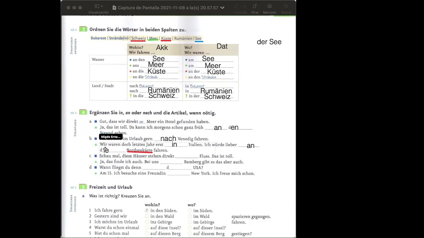Image resolution: width=424 pixels, height=238 pixels.
Task: Check 'in den Süden.' under wohin?
Action: (147, 211)
